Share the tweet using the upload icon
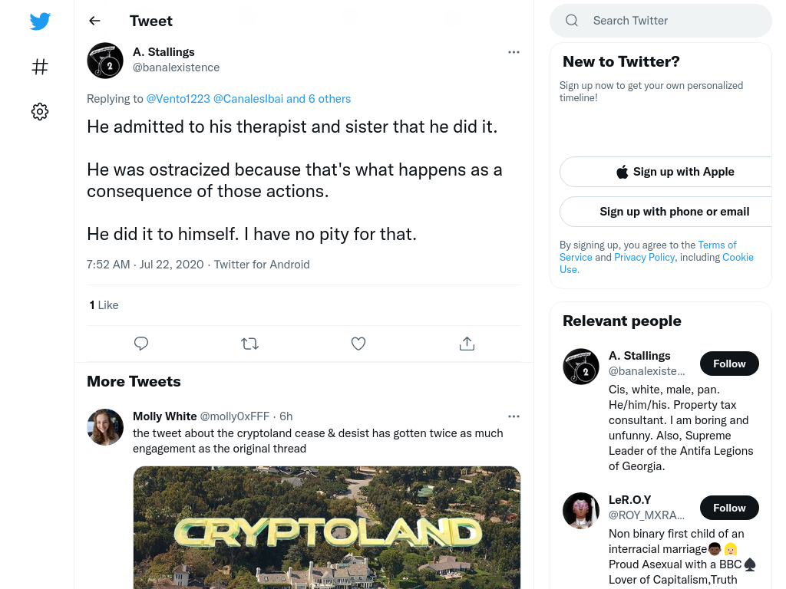Viewport: 786px width, 589px height. click(x=467, y=344)
